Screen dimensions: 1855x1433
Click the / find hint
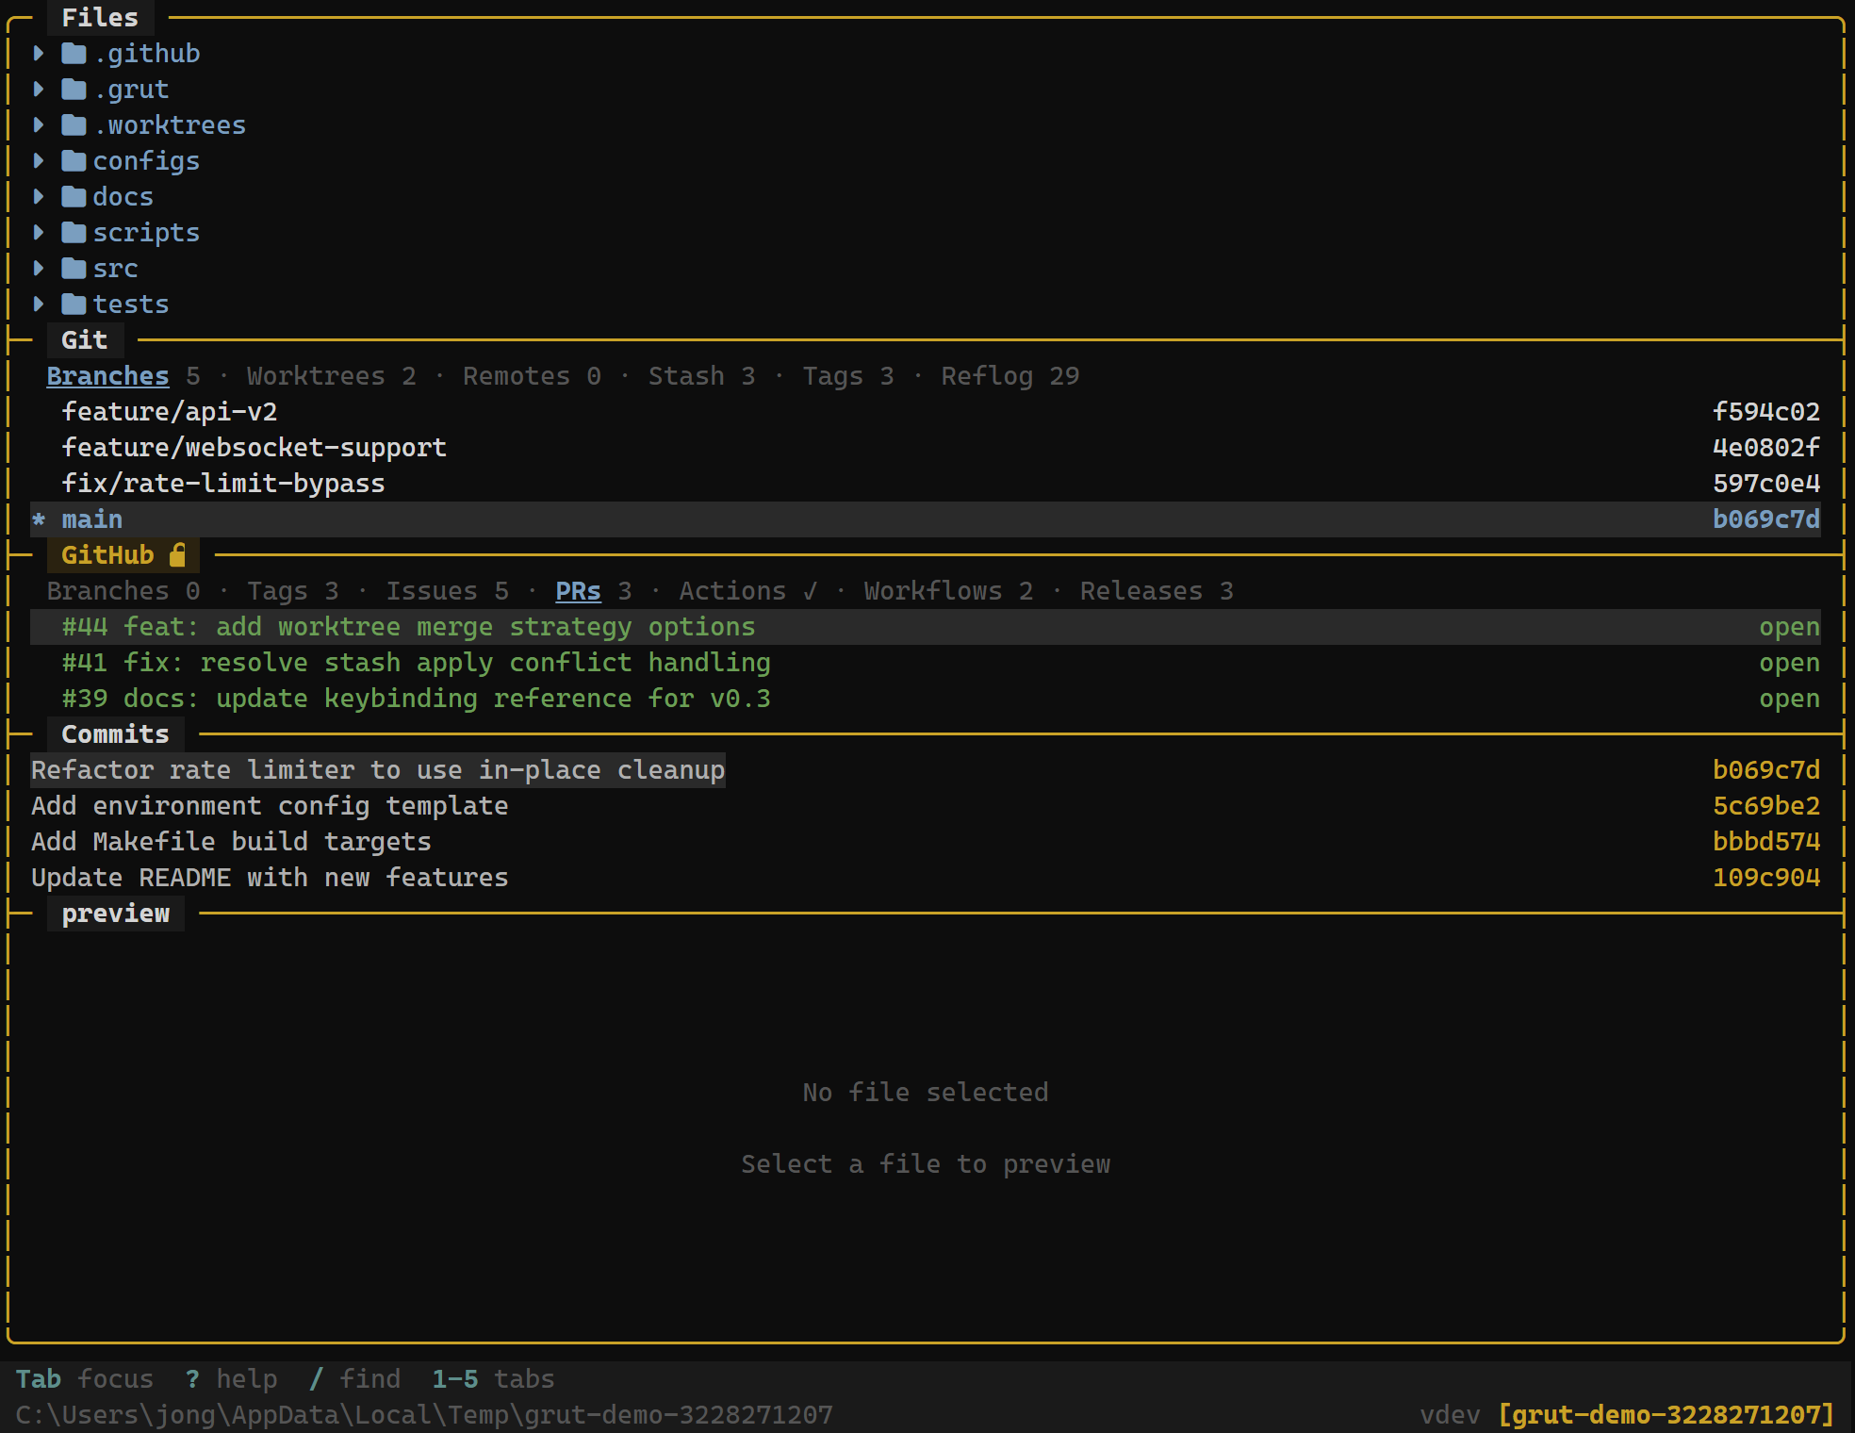(355, 1379)
